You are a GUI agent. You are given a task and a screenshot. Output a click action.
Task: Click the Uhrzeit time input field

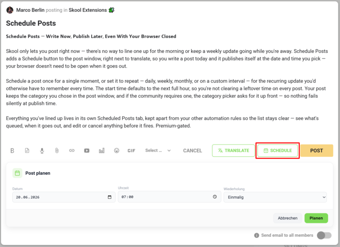point(170,196)
